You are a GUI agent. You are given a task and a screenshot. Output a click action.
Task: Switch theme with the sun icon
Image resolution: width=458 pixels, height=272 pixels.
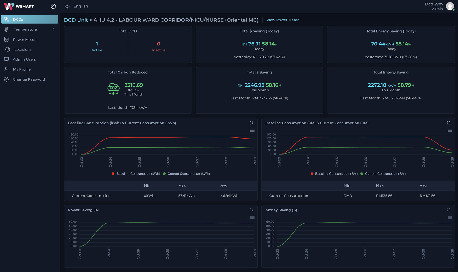click(67, 6)
